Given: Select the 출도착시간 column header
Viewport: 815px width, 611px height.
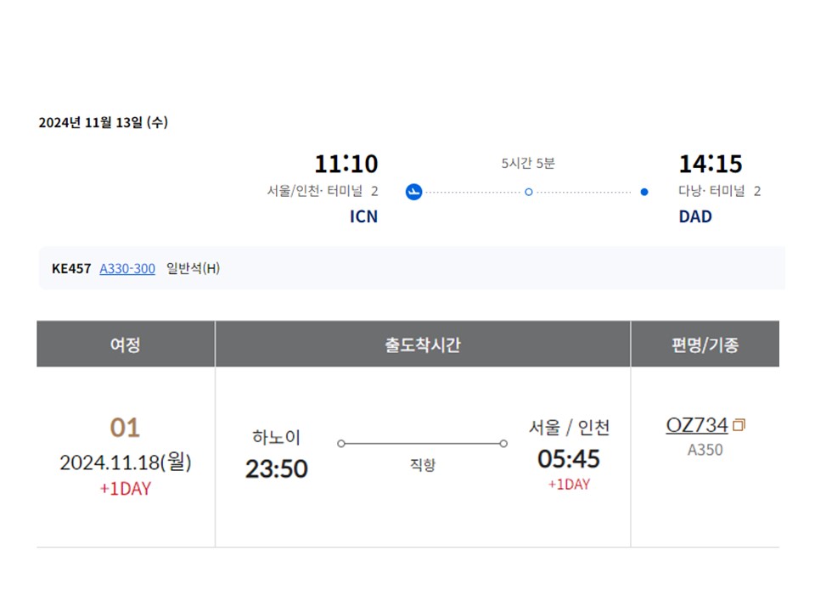Looking at the screenshot, I should point(423,345).
